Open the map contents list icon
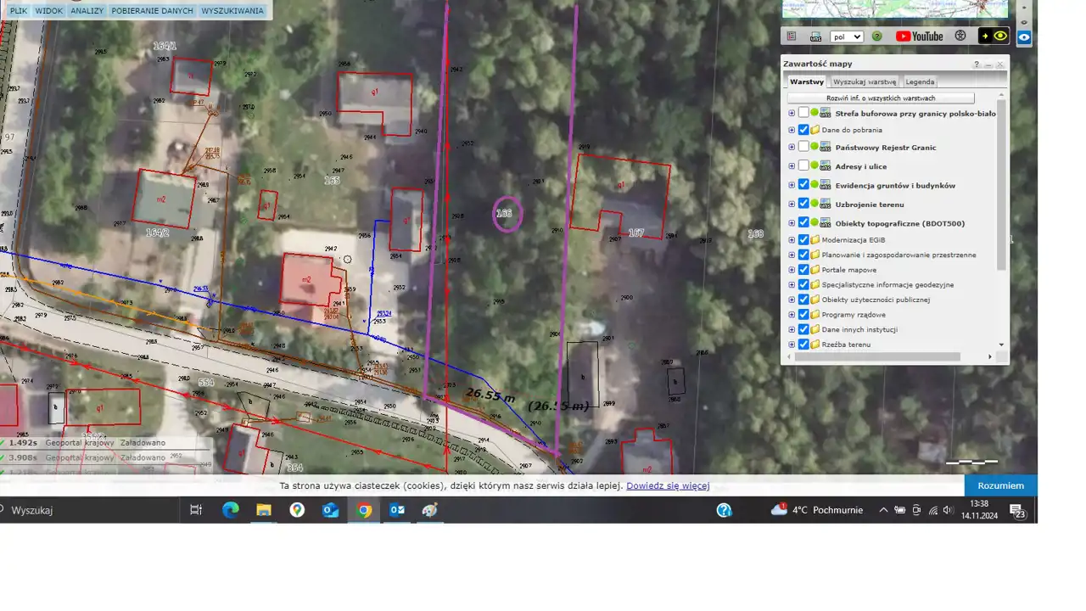 [x=792, y=36]
